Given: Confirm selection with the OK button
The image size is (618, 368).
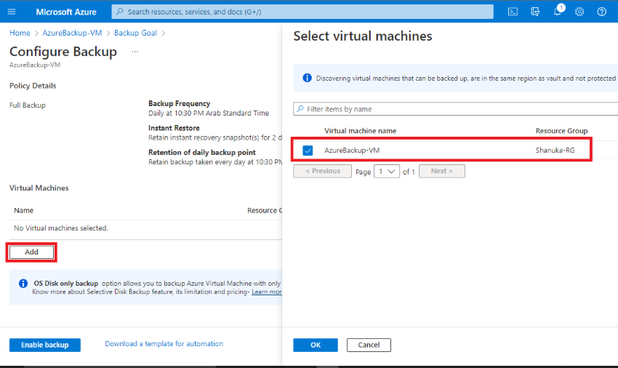Looking at the screenshot, I should coord(316,345).
